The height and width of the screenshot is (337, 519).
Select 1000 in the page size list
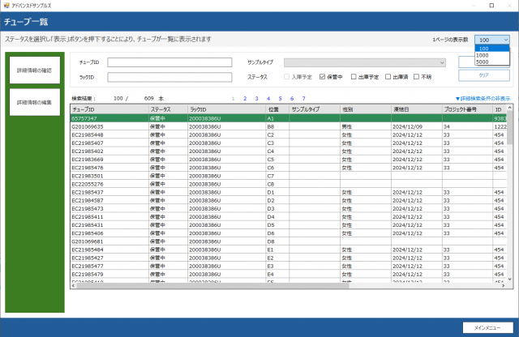pos(483,55)
